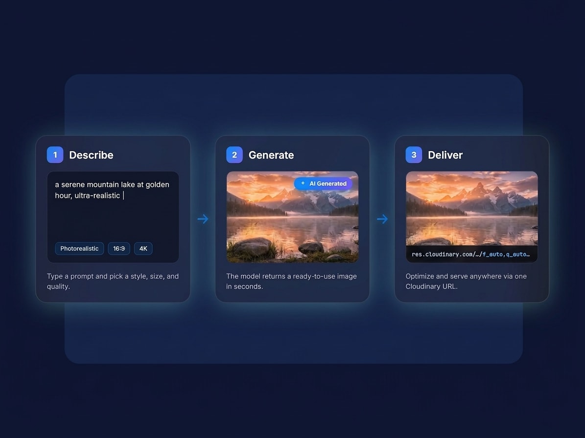Click the text 'The model returns a ready-to-use image'
This screenshot has height=438, width=585.
click(291, 276)
